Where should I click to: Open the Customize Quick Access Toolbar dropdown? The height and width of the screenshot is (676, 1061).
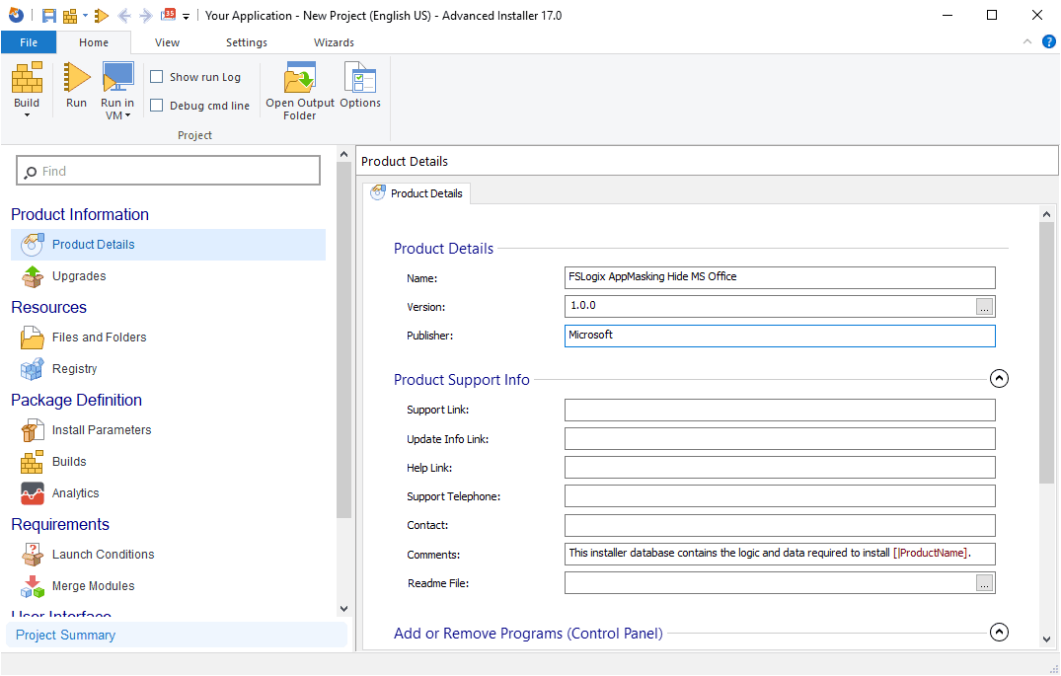point(187,16)
